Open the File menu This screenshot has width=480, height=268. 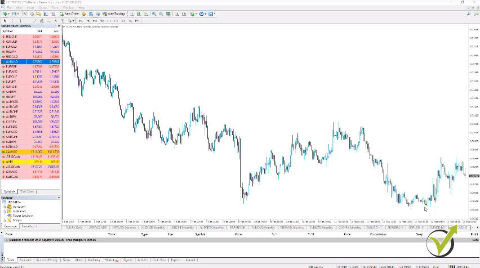click(x=9, y=8)
